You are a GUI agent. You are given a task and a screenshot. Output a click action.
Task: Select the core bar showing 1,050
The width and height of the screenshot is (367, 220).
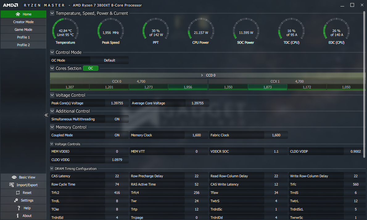click(346, 87)
